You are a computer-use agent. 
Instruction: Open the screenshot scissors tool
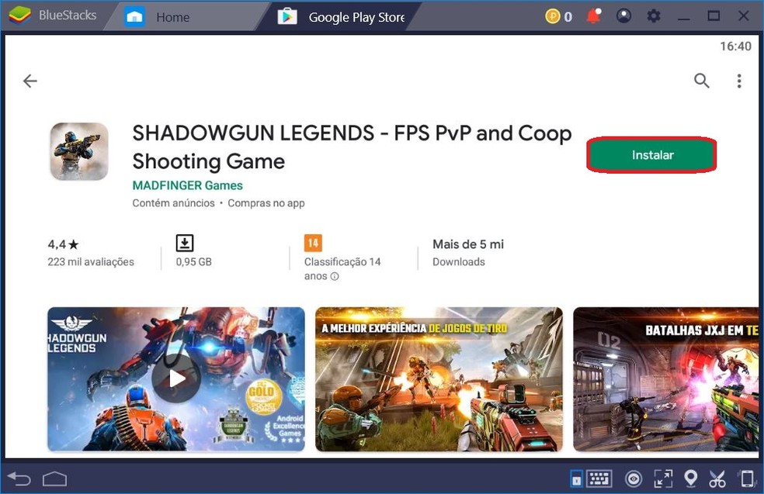pos(717,478)
